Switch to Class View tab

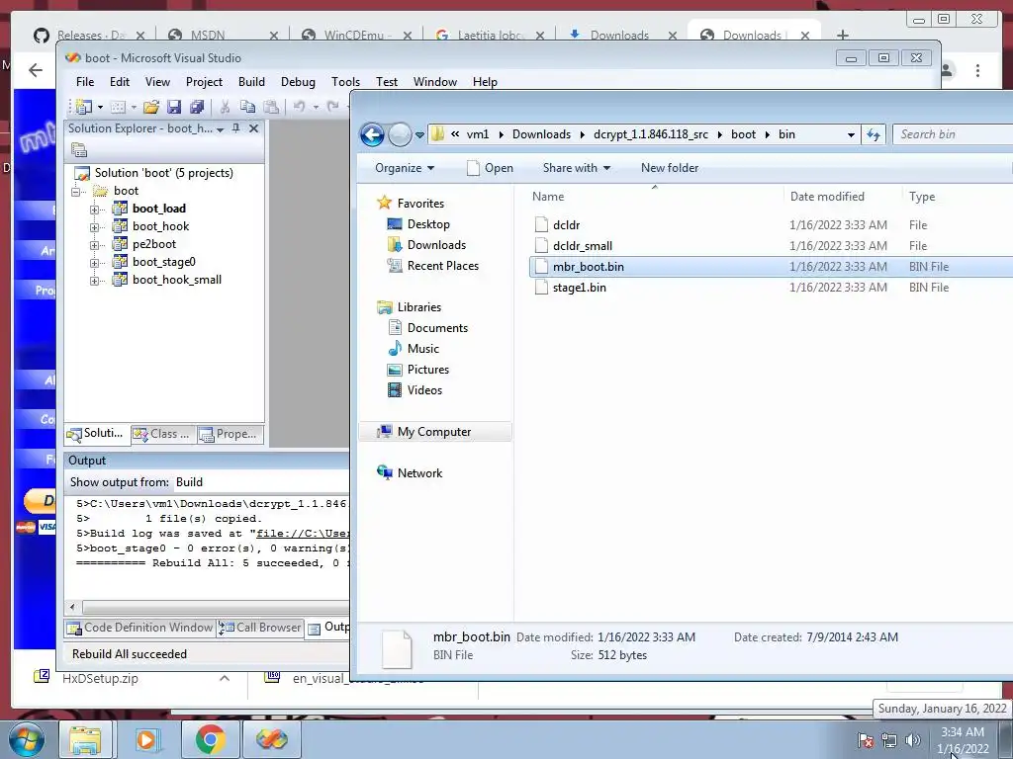pyautogui.click(x=162, y=435)
